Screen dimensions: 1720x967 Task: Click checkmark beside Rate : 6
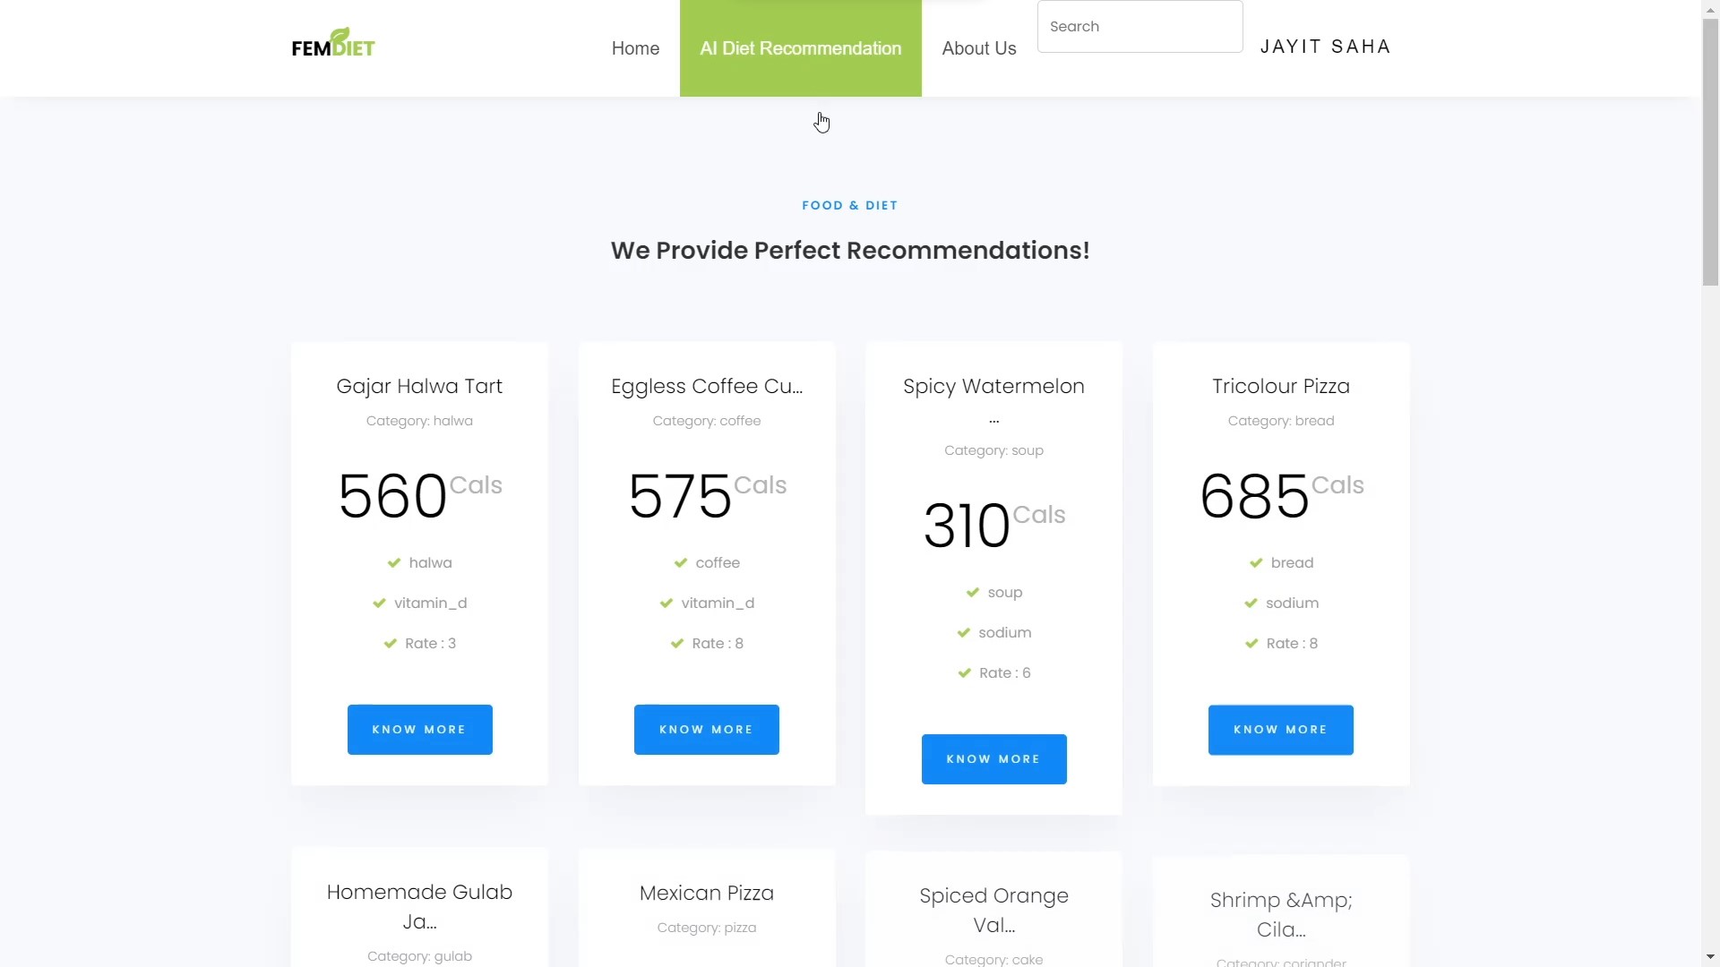pos(964,673)
